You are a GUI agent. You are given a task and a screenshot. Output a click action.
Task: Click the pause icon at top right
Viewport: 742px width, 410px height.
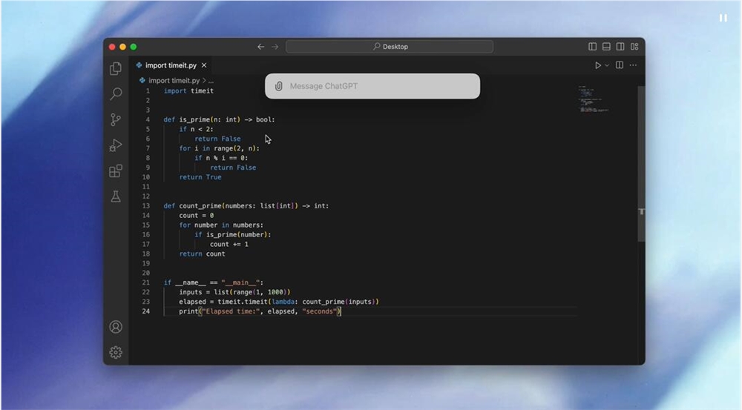[723, 18]
